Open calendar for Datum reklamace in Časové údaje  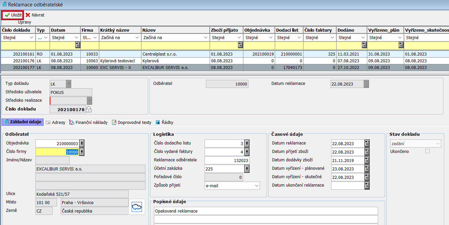click(367, 143)
